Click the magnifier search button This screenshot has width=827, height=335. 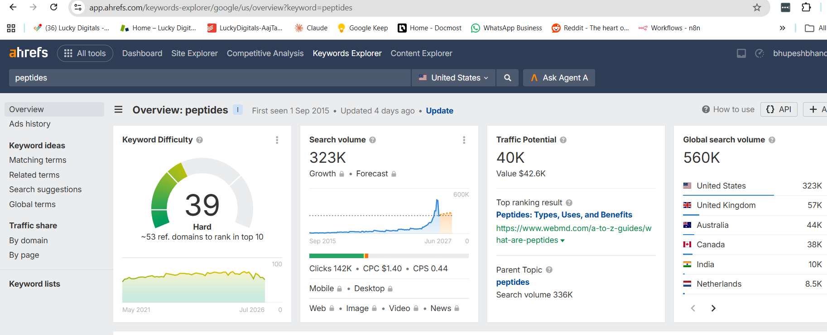(508, 78)
